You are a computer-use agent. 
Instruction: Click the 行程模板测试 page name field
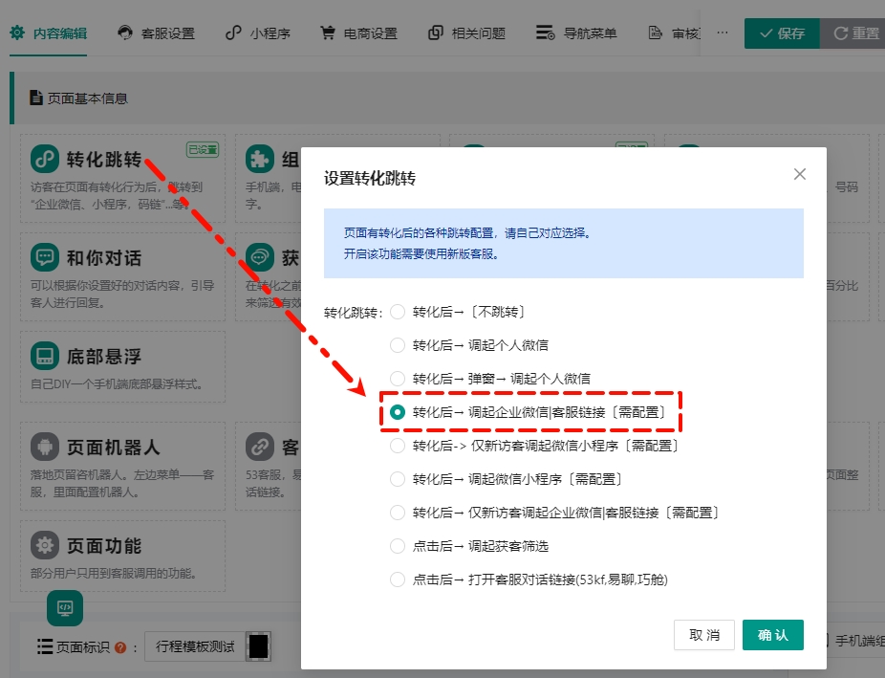(195, 647)
